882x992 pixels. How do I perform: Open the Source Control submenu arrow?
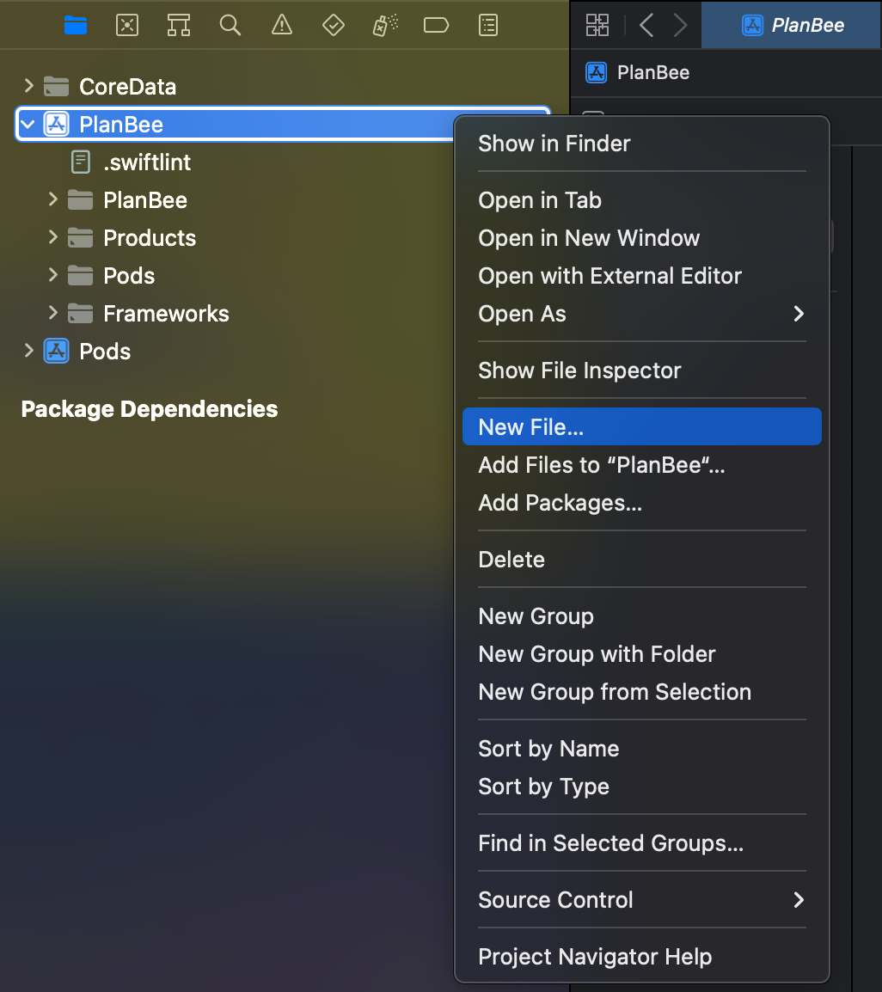click(799, 900)
